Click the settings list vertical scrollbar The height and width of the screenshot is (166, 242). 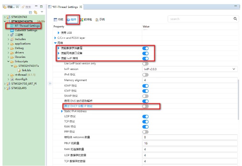tap(238, 99)
